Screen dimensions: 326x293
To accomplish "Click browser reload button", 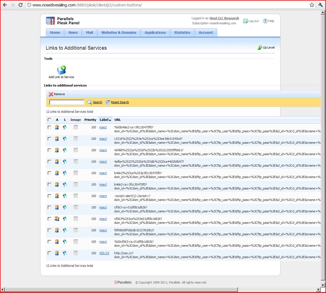I will pos(20,5).
